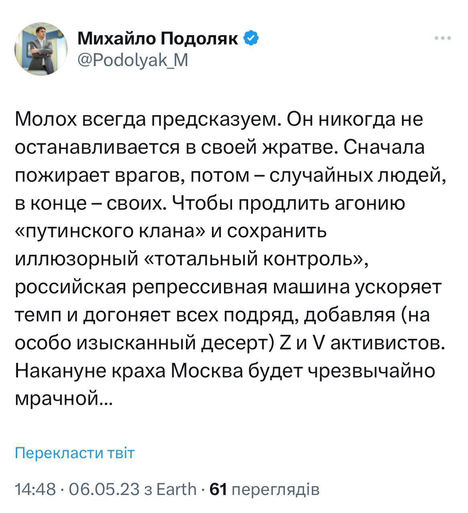Image resolution: width=468 pixels, height=513 pixels.
Task: Click the word активистов in the tweet
Action: (386, 344)
